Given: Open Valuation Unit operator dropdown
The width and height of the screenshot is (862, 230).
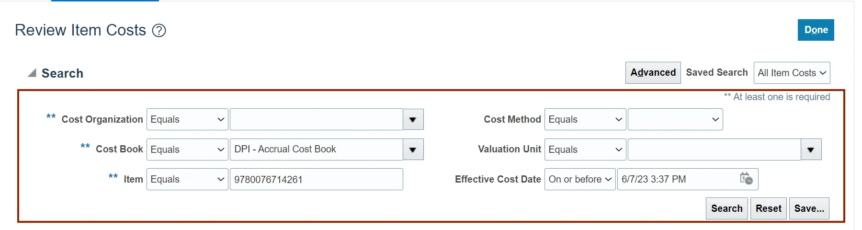Looking at the screenshot, I should pos(585,149).
